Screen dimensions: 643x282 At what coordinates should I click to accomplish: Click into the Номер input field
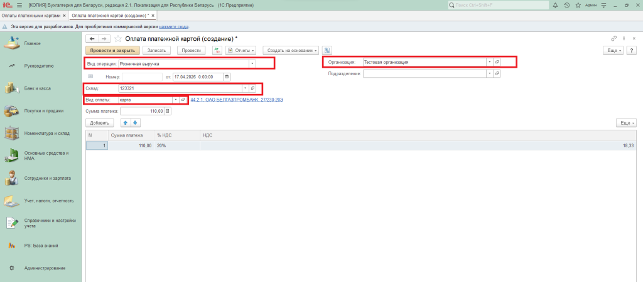click(x=142, y=77)
